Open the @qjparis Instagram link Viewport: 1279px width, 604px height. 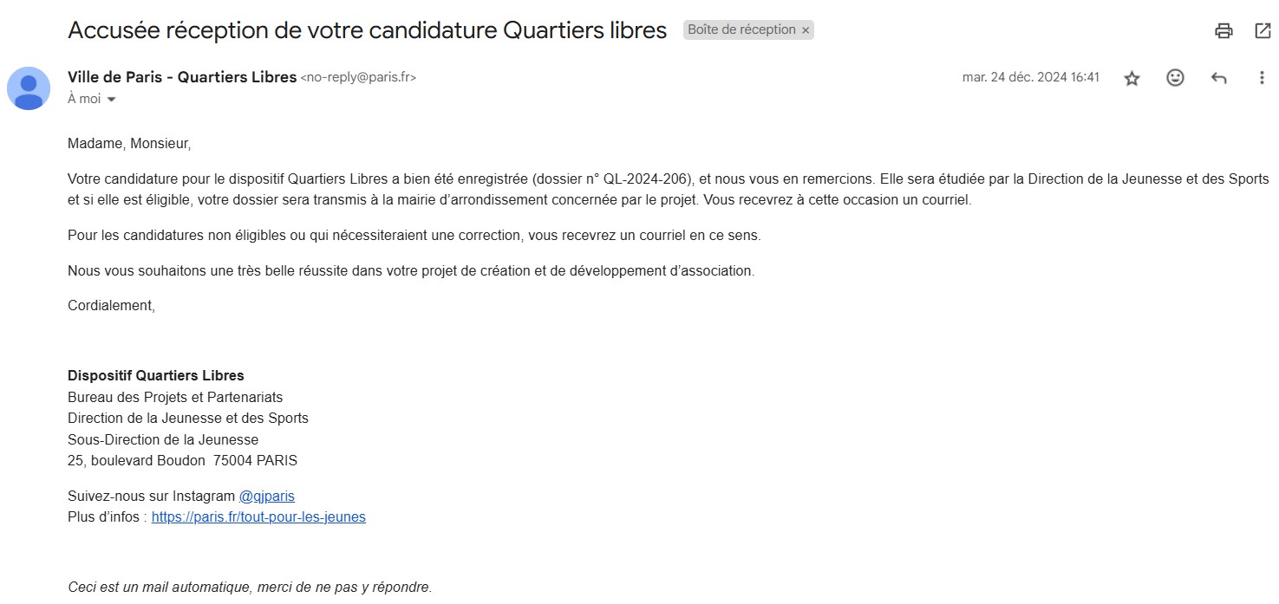click(x=267, y=497)
